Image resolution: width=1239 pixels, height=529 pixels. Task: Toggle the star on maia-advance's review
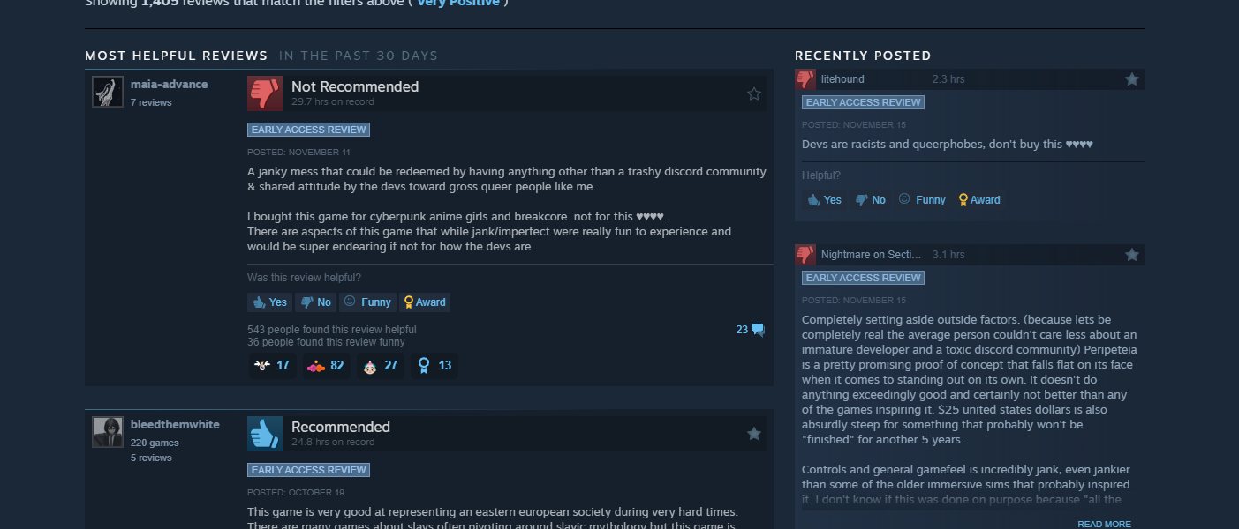753,93
